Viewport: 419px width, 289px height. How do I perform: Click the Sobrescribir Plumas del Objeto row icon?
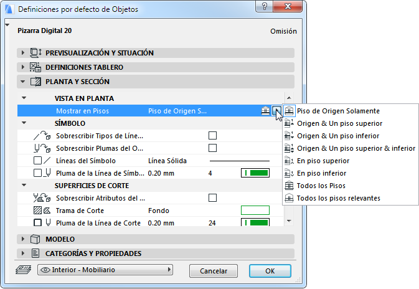[x=42, y=148]
